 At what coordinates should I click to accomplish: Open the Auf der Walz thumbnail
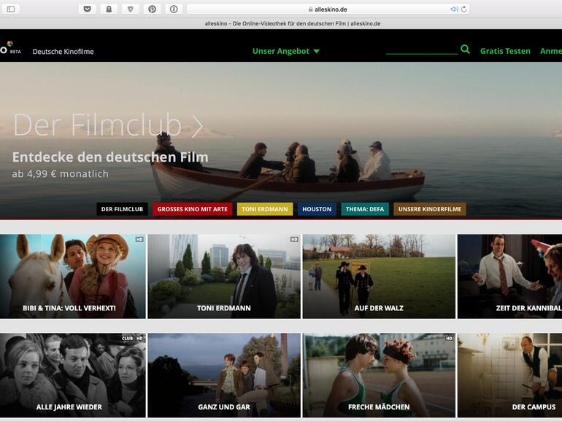click(379, 276)
